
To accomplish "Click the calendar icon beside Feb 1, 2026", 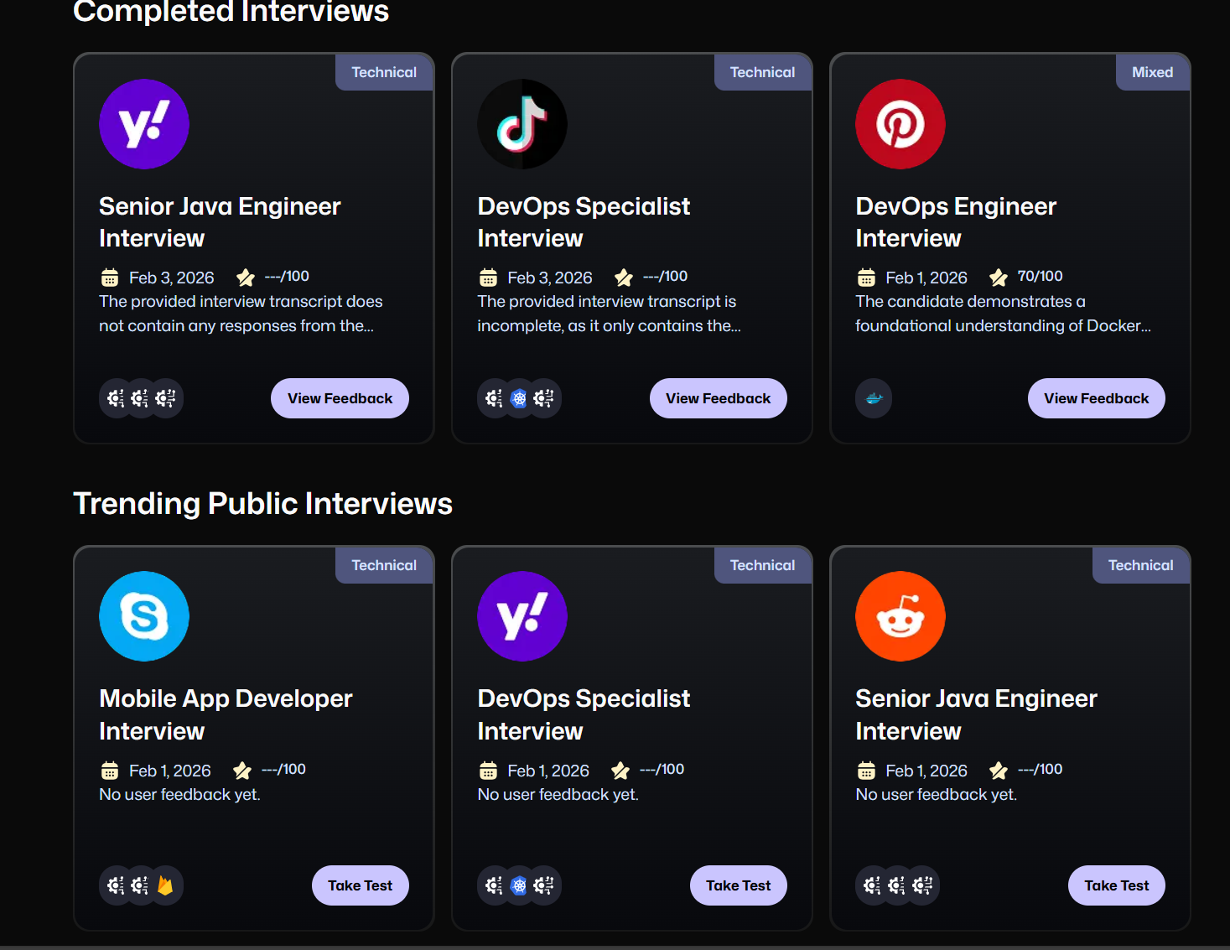I will pyautogui.click(x=864, y=277).
